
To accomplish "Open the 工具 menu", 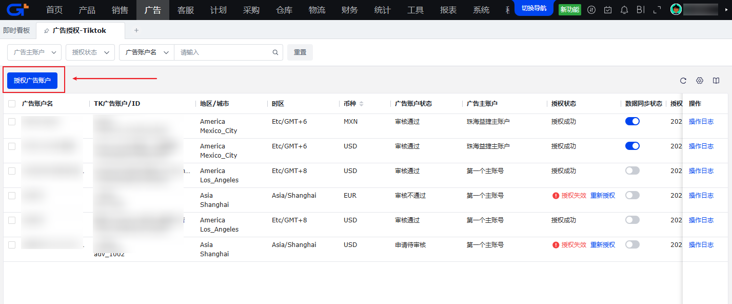I will click(x=416, y=10).
